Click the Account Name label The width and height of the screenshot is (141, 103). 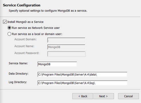(24, 46)
